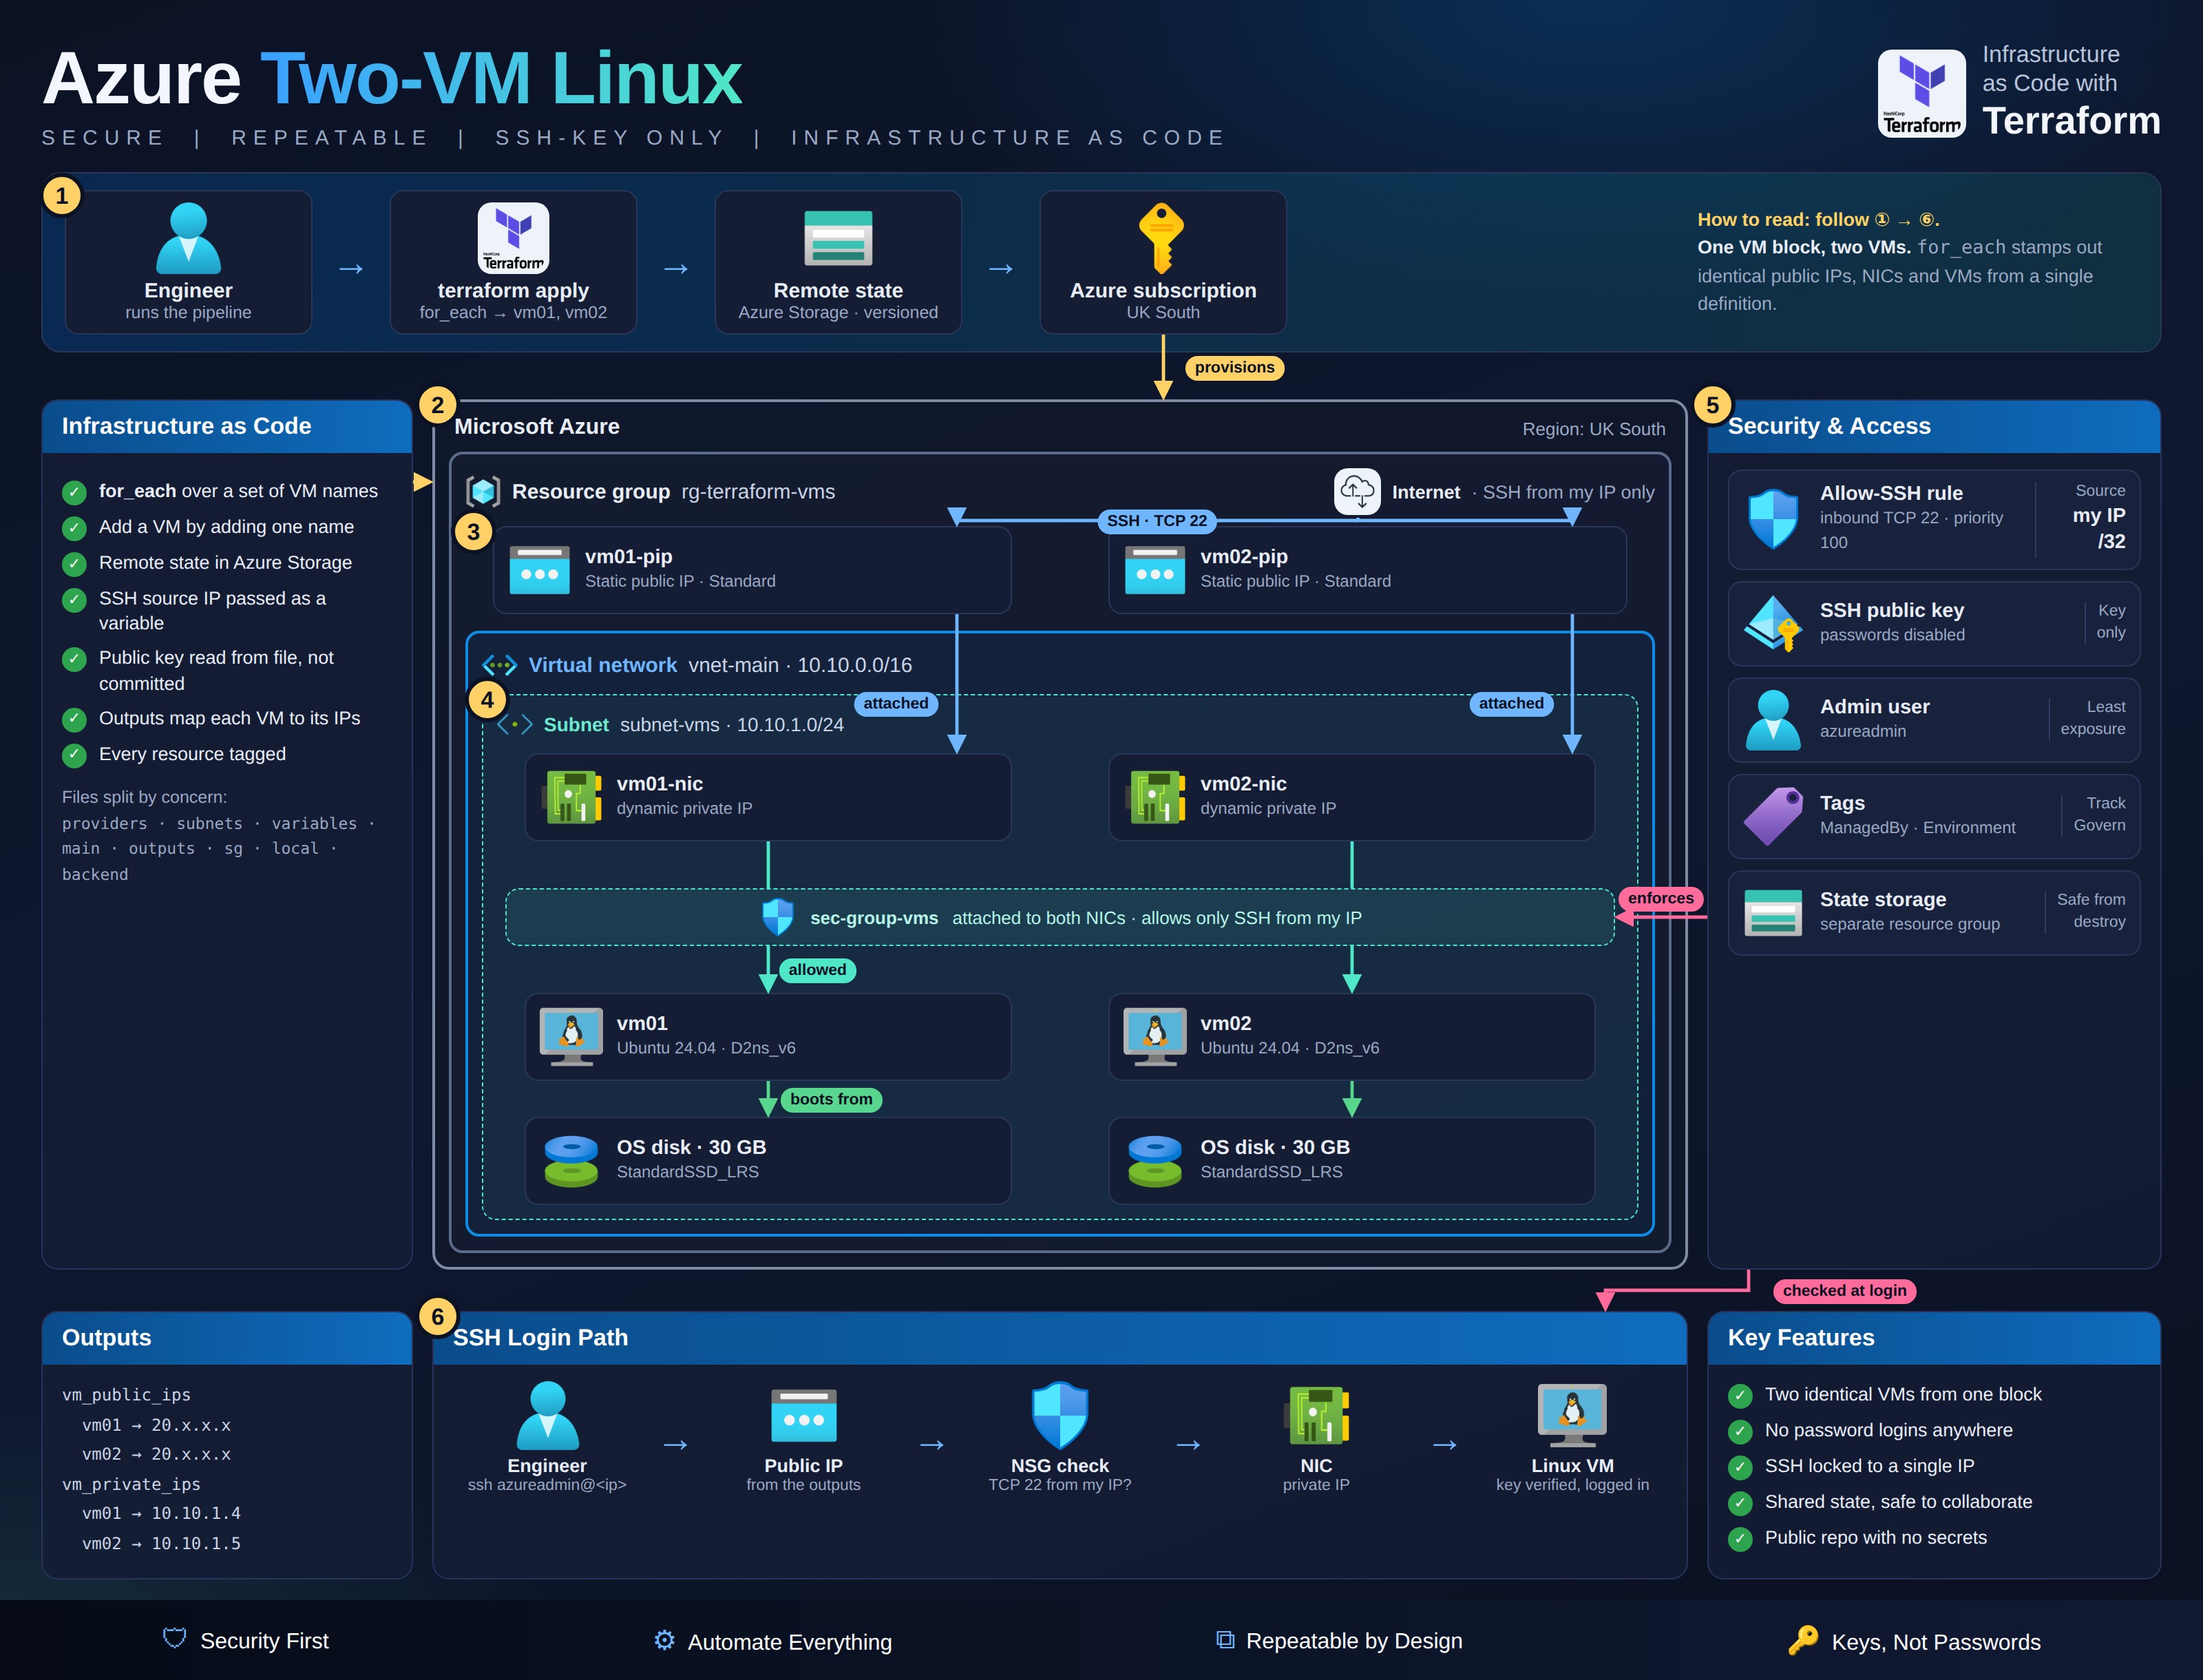The width and height of the screenshot is (2203, 1680).
Task: Click the 'boots from' label
Action: point(831,1099)
